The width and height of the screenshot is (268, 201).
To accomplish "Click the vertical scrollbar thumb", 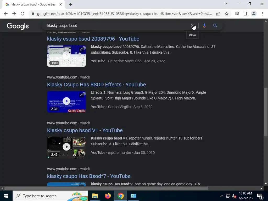I will pos(266,112).
